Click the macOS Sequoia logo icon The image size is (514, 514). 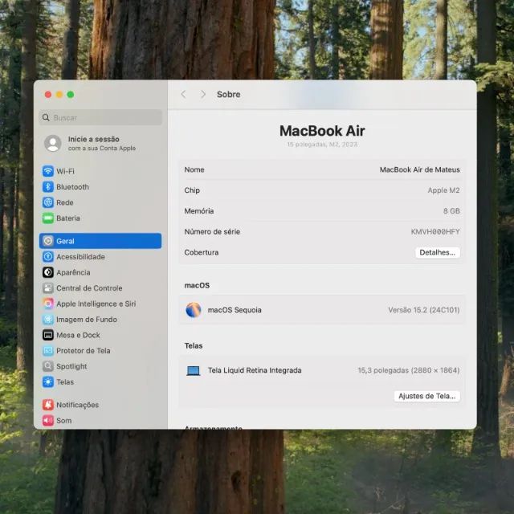click(194, 310)
